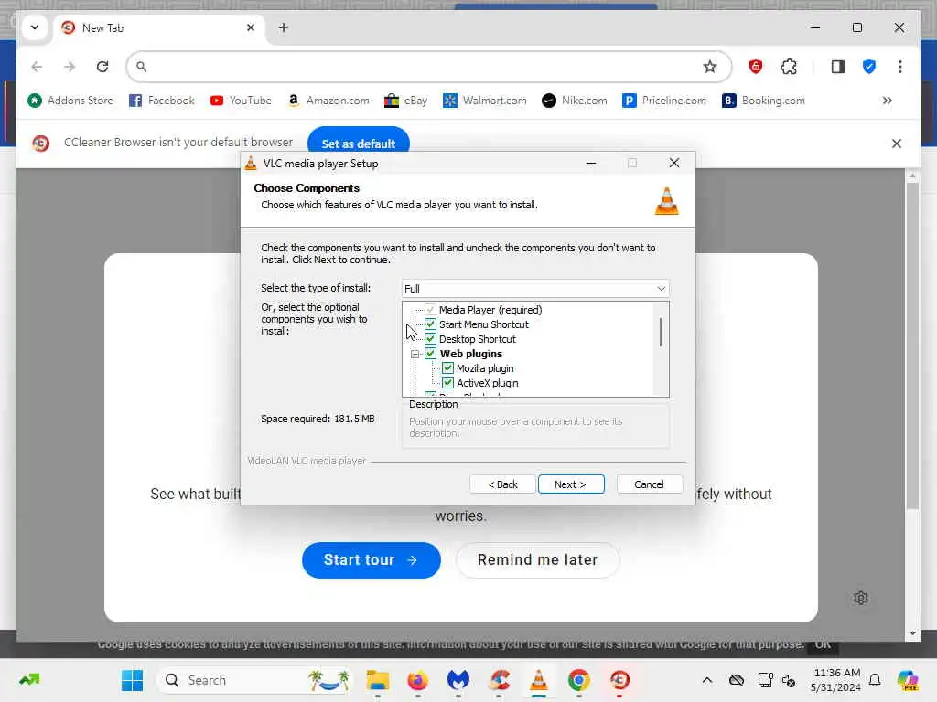Open the blue security shield icon

[869, 66]
